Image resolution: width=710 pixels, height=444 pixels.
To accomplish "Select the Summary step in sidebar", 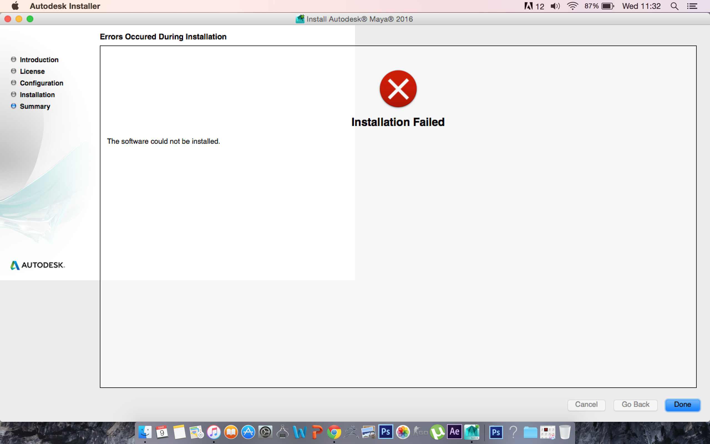I will [35, 106].
